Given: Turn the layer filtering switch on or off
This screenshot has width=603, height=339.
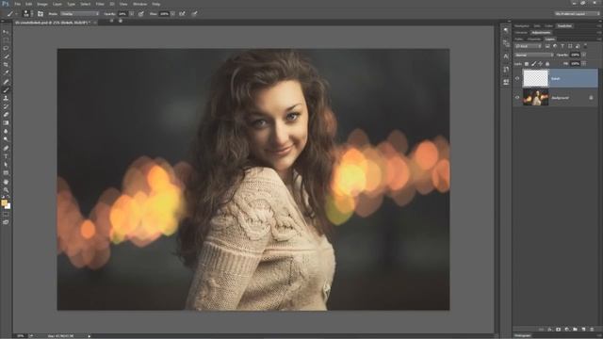Looking at the screenshot, I should coord(585,46).
